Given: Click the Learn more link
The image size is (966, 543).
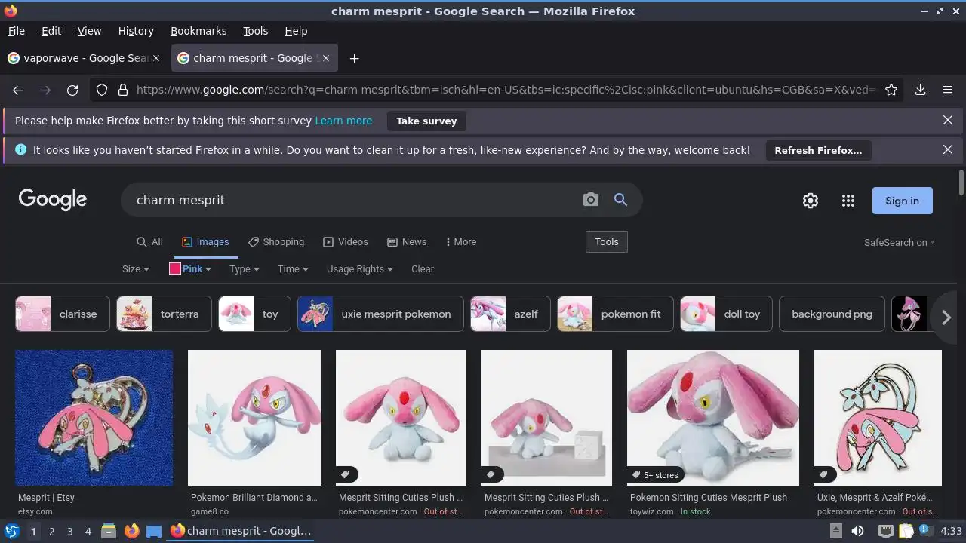Looking at the screenshot, I should tap(343, 121).
